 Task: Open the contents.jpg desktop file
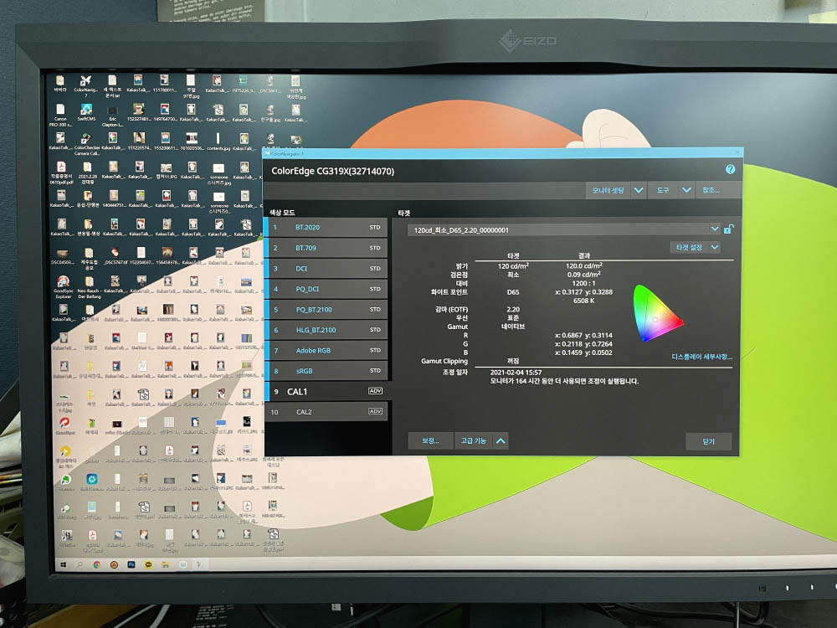(x=218, y=142)
